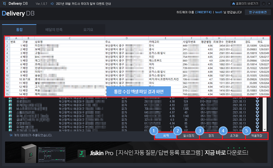Click rating value 4.98 in the list
This screenshot has width=273, height=168.
tap(172, 101)
